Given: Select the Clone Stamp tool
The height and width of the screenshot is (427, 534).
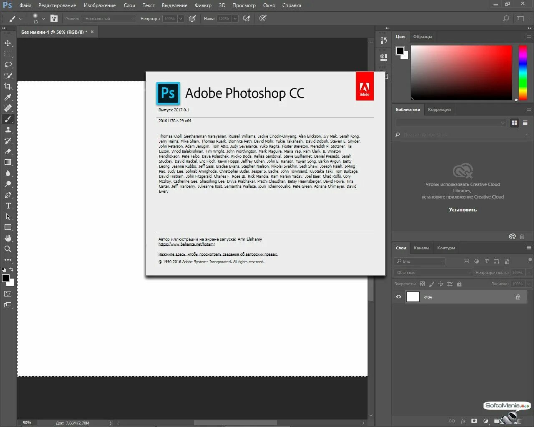Looking at the screenshot, I should (8, 130).
